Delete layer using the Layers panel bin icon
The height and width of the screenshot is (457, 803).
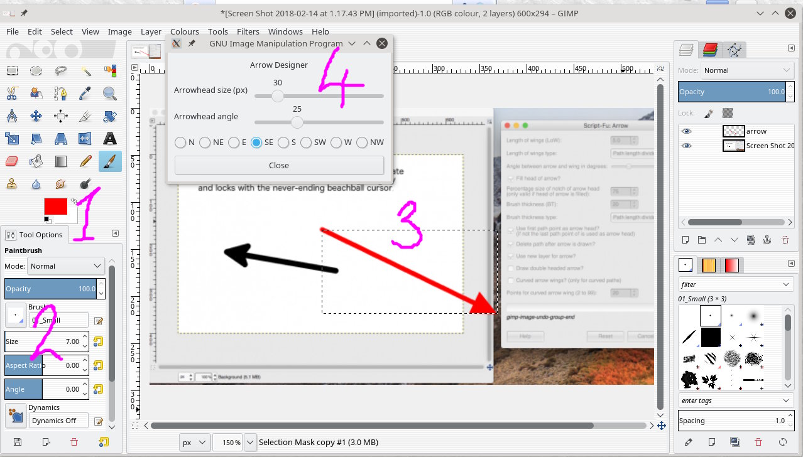click(x=784, y=240)
